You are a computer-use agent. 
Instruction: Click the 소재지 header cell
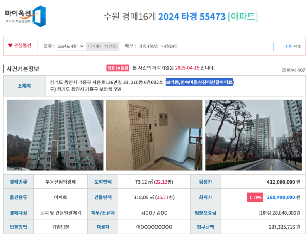pyautogui.click(x=24, y=86)
